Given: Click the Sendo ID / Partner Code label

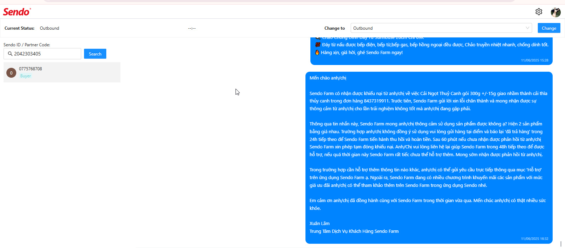Looking at the screenshot, I should [x=27, y=45].
